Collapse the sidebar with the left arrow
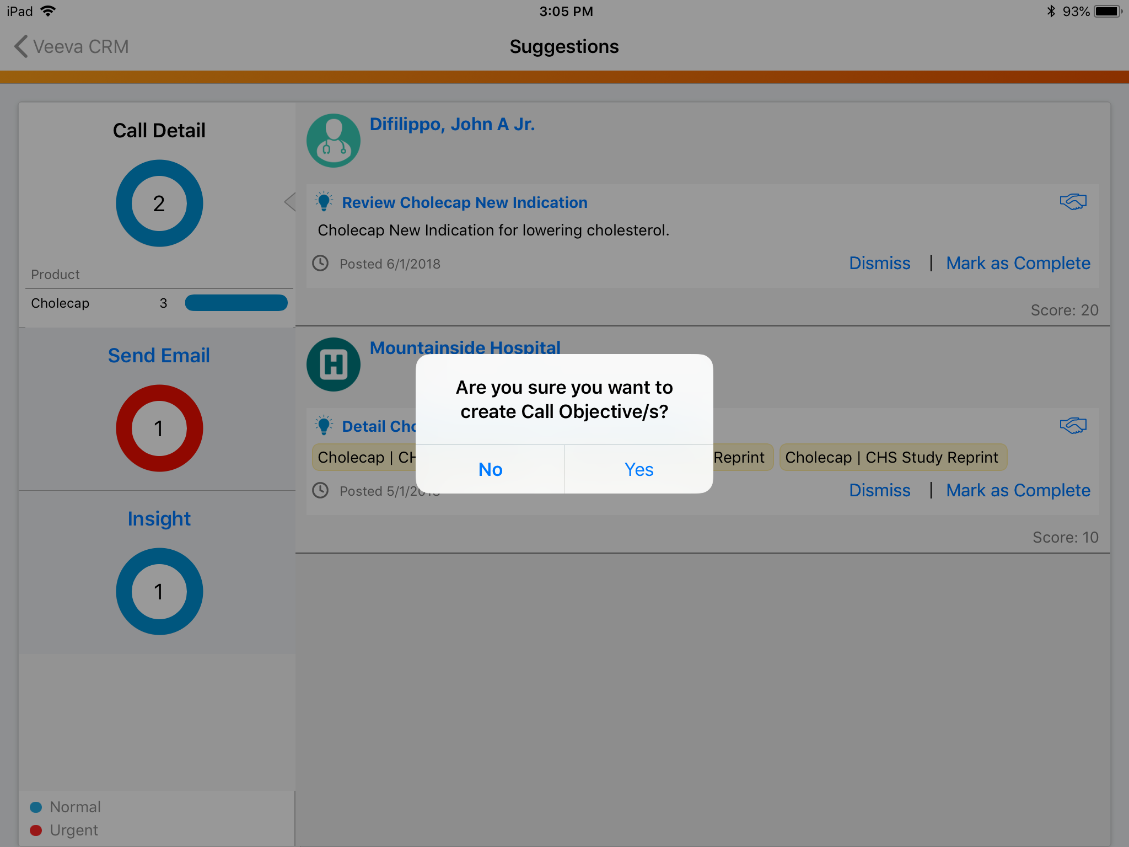Screen dimensions: 1129x847 coord(290,202)
